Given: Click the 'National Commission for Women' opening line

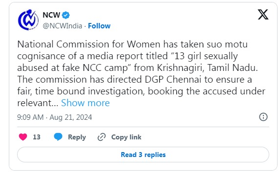Looking at the screenshot, I should (x=132, y=45).
